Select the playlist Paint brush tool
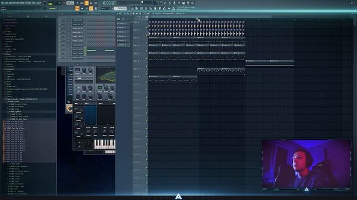This screenshot has width=357, height=200. coord(128,13)
